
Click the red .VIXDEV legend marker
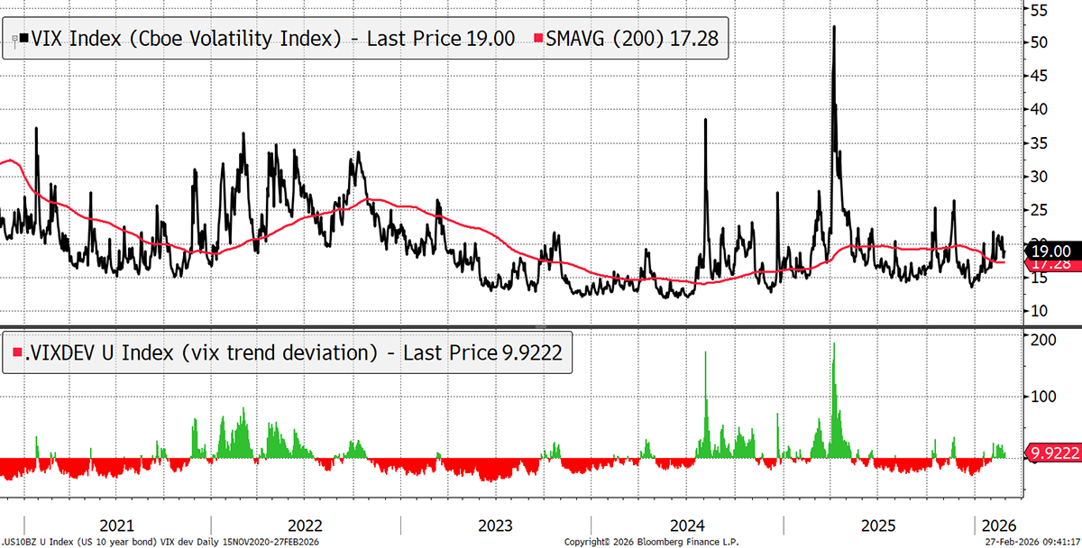14,354
